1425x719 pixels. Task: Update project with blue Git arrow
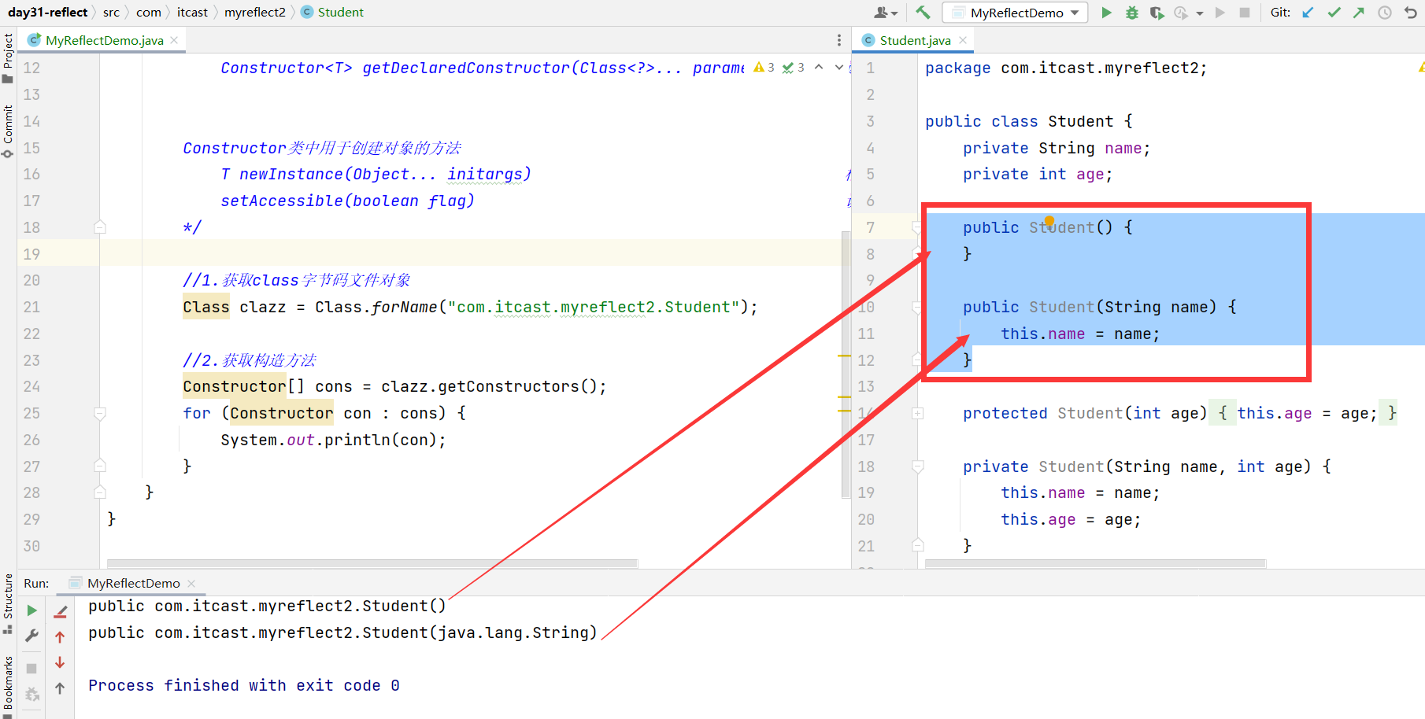[1308, 13]
